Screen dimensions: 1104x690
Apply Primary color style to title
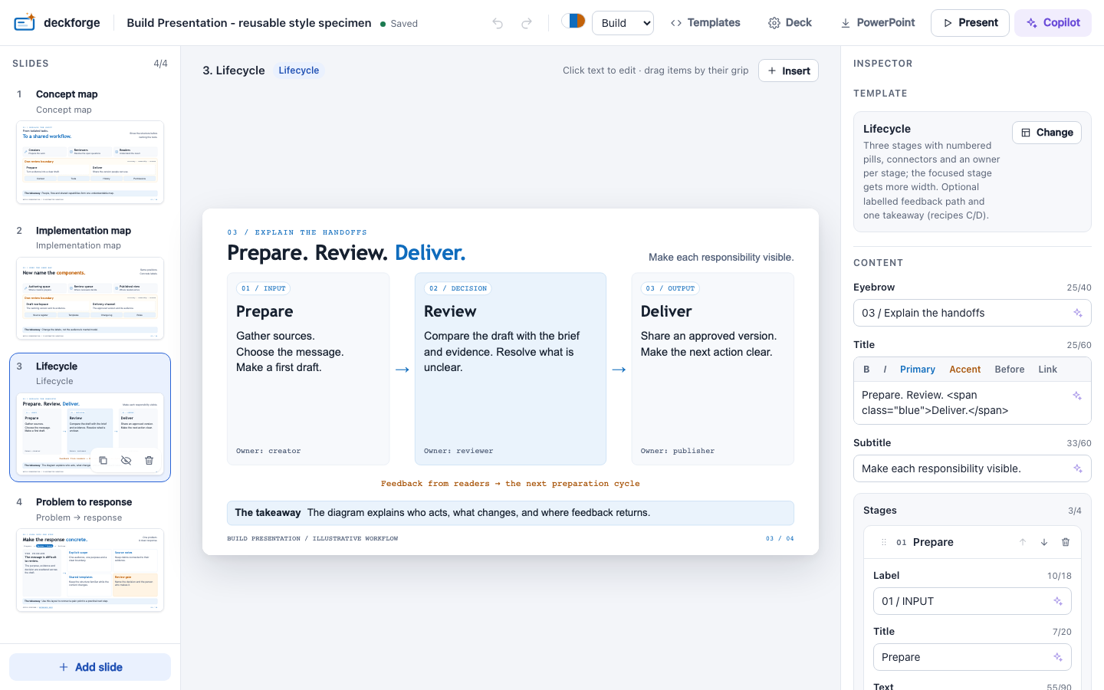click(918, 370)
